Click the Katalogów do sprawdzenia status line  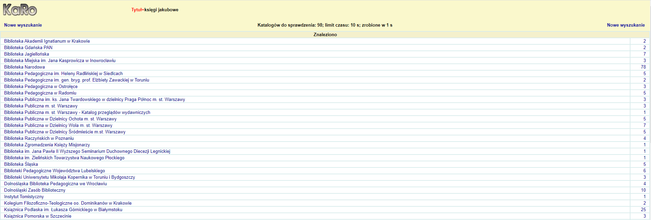325,25
